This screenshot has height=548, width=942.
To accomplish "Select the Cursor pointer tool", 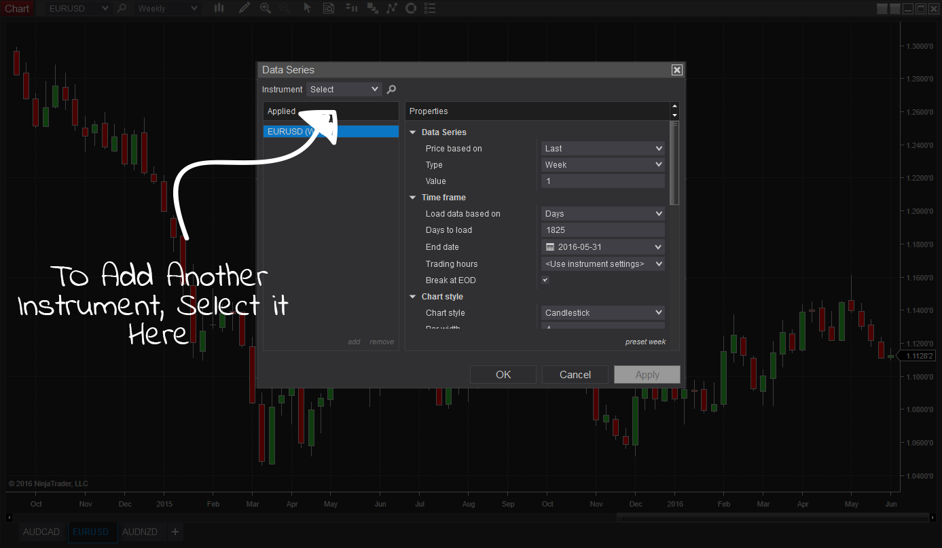I will (x=307, y=8).
